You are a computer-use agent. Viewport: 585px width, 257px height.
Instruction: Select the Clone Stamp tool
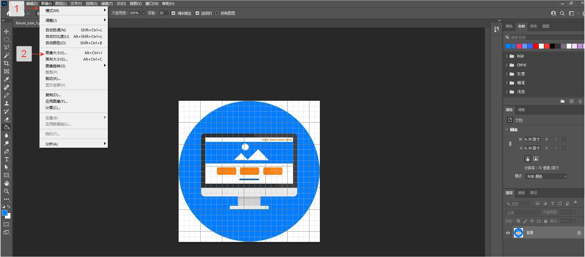(6, 103)
